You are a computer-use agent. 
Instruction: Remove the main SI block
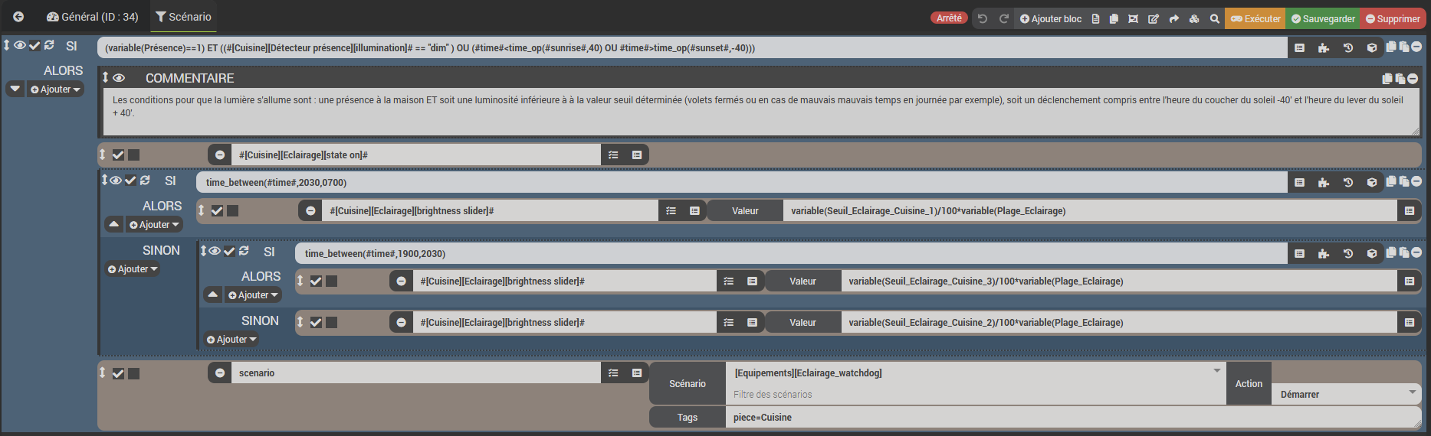coord(1416,47)
